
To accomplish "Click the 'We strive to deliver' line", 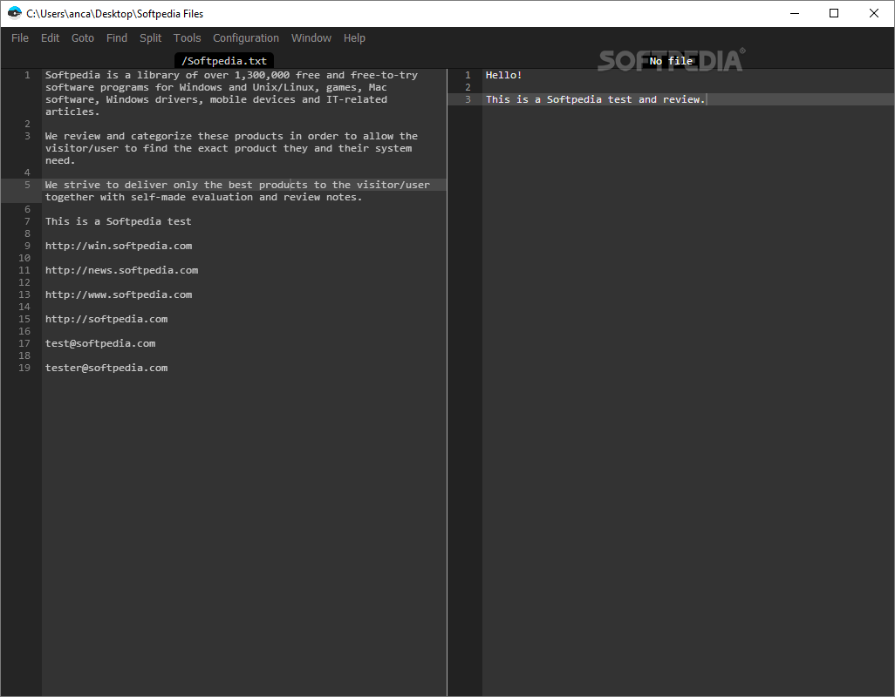I will (x=237, y=185).
